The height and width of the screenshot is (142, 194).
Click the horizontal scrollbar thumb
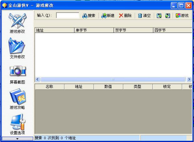(113, 79)
